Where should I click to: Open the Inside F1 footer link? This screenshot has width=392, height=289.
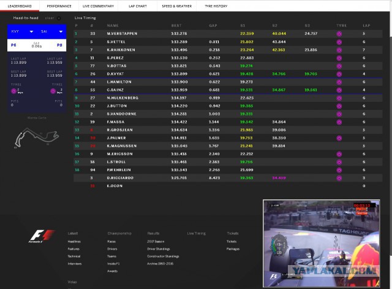pos(113,264)
